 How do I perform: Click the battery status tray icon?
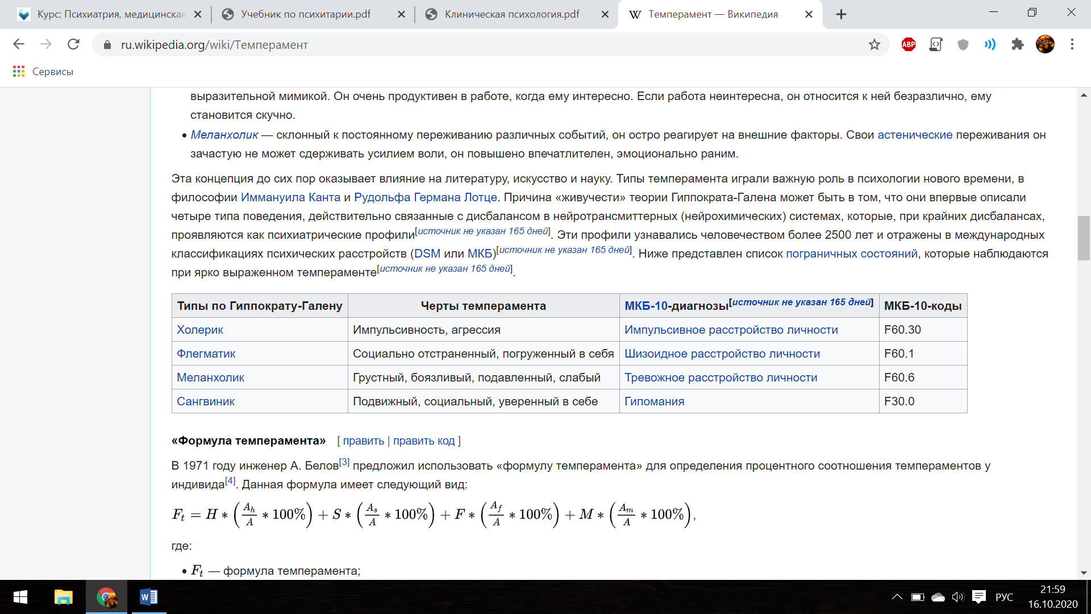tap(917, 597)
